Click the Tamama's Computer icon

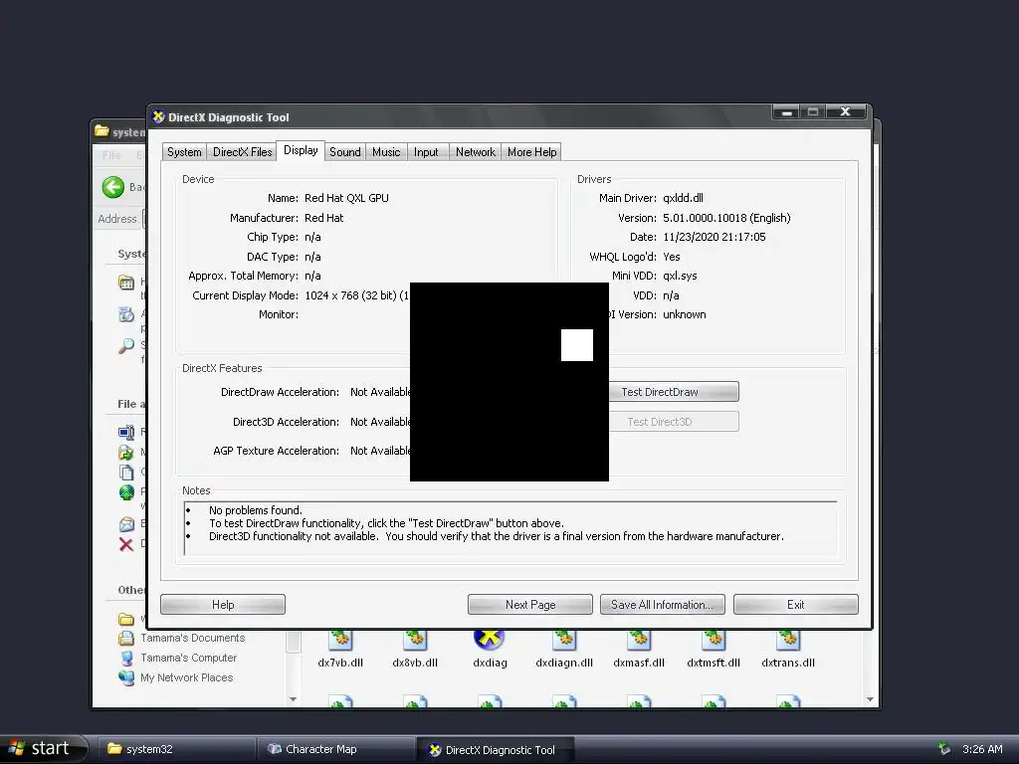tap(126, 659)
